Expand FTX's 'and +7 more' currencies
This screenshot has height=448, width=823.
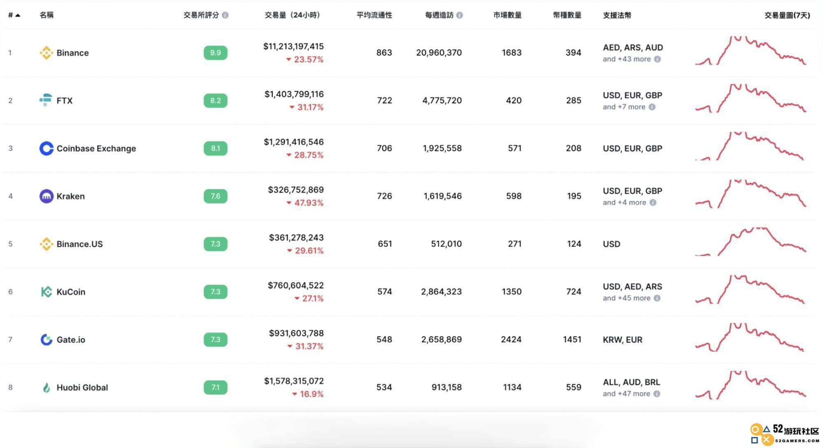click(624, 107)
